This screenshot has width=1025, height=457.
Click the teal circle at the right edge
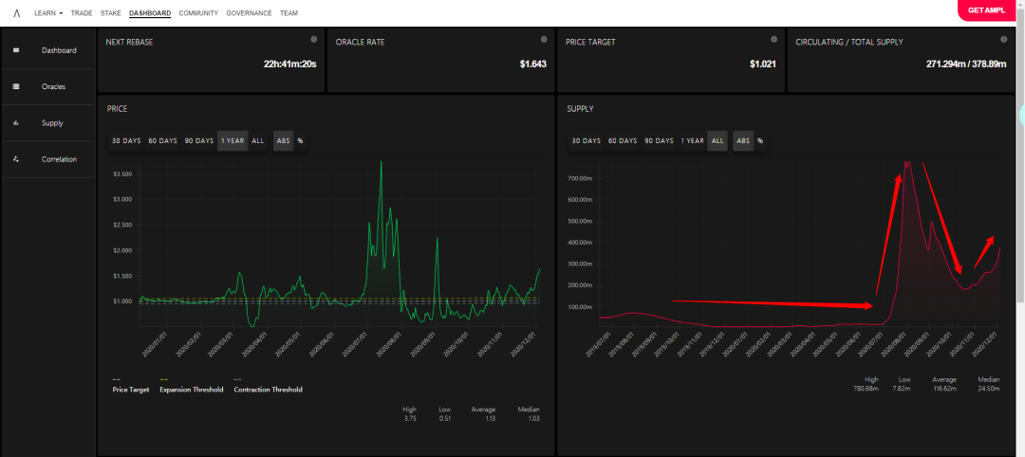[x=1022, y=115]
